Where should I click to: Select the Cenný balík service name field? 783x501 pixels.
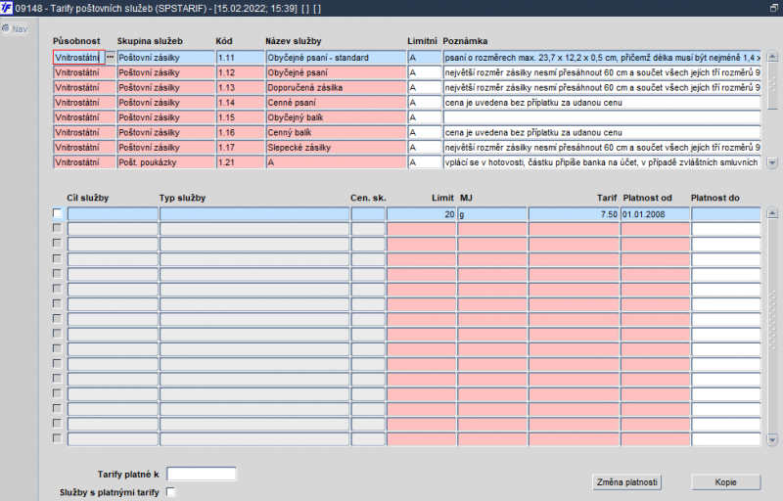tap(336, 132)
